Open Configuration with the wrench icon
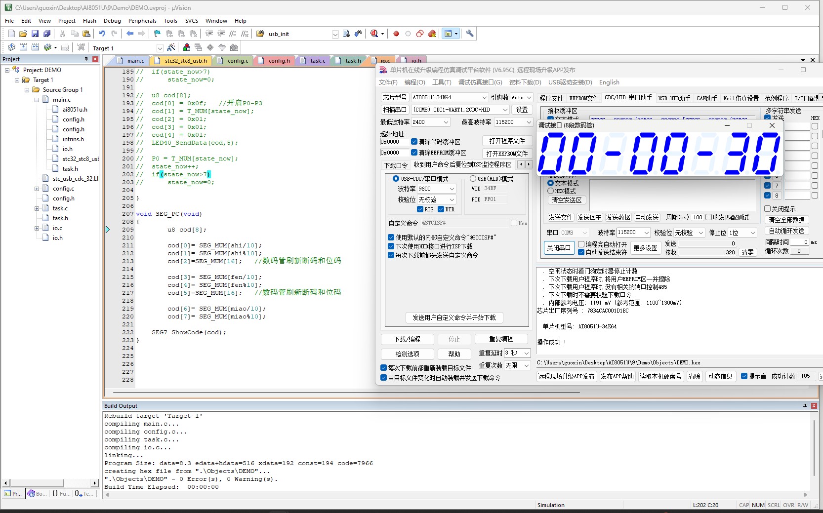The width and height of the screenshot is (823, 513). (x=470, y=34)
